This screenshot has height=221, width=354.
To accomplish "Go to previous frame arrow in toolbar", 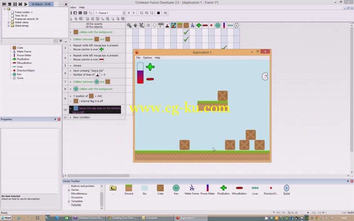I will 129,13.
